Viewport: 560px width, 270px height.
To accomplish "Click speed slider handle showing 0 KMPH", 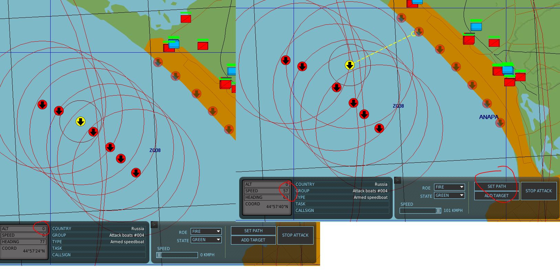I will click(159, 255).
